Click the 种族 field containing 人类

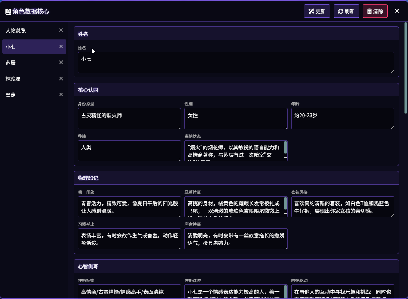tap(129, 150)
